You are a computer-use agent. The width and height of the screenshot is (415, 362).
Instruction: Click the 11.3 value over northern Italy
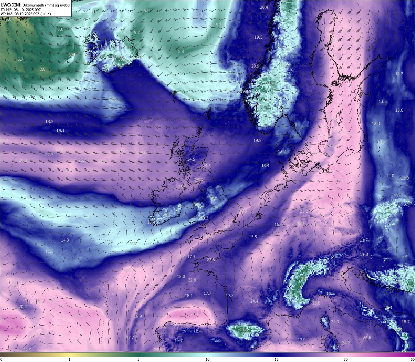pyautogui.click(x=330, y=293)
